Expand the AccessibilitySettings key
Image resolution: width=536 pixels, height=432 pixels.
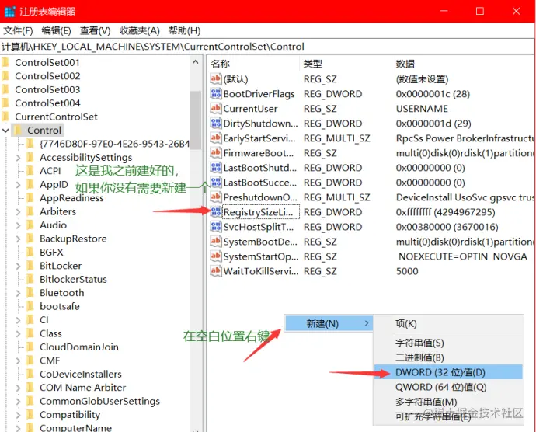coord(18,158)
